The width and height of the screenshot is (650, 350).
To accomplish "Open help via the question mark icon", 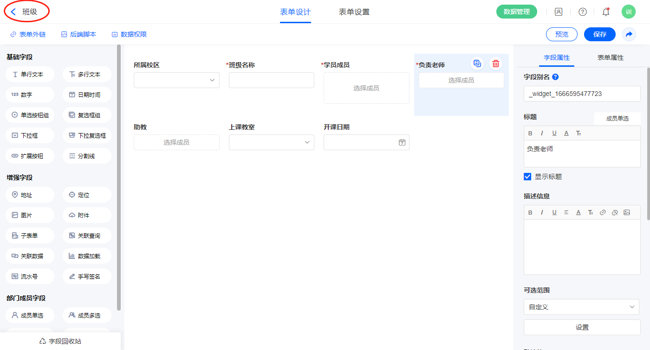I will pyautogui.click(x=582, y=12).
